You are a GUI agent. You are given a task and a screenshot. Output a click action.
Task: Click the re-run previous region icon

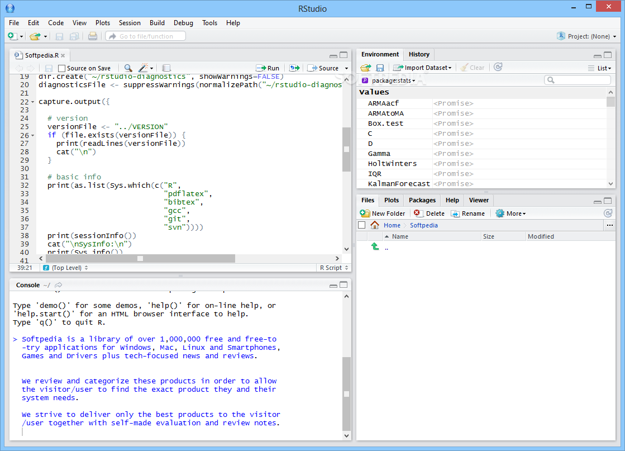point(294,68)
